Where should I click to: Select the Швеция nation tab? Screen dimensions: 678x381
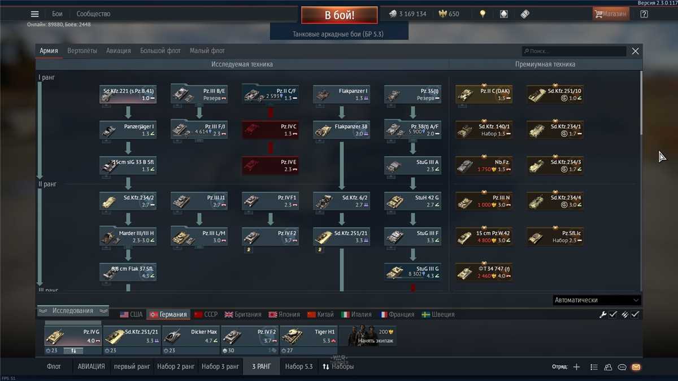point(438,314)
